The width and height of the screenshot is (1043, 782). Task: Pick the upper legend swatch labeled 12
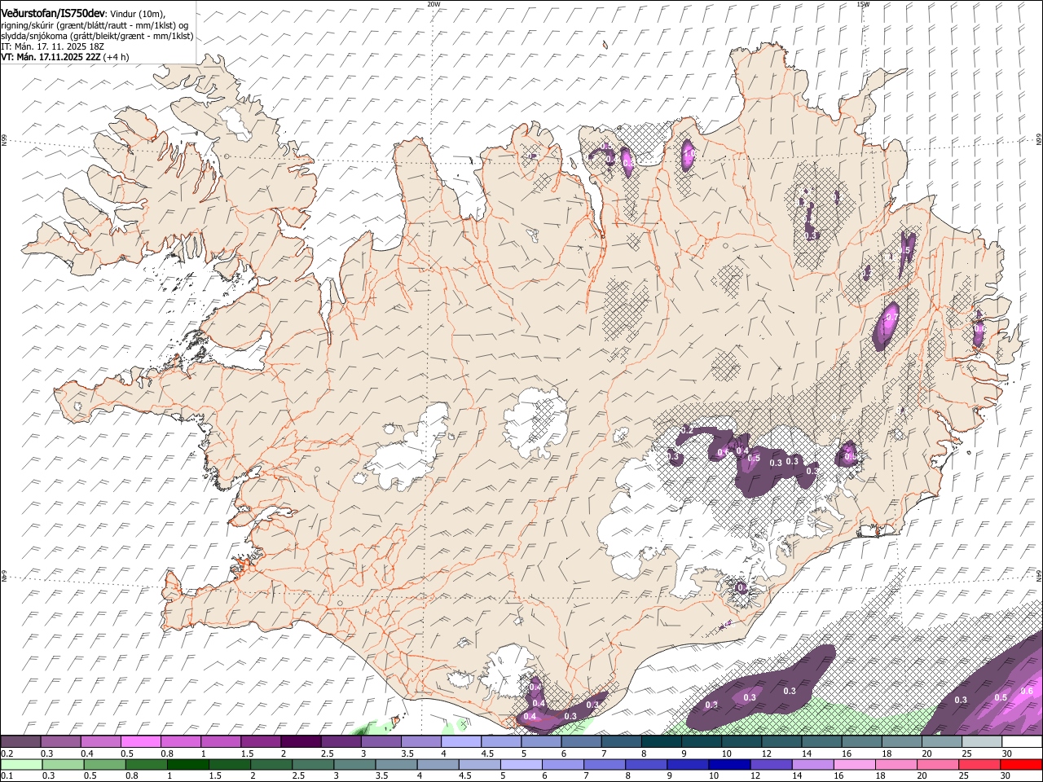(782, 742)
